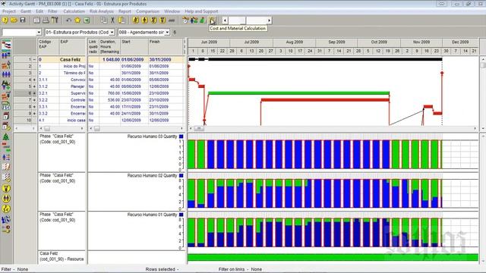The image size is (486, 273).
Task: Click the horizontal scrollbar under Gantt chart
Action: (x=333, y=128)
